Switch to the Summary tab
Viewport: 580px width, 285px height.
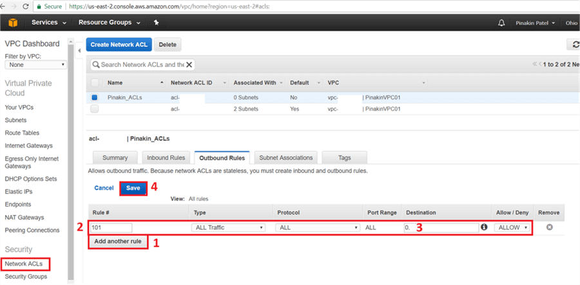(x=115, y=158)
